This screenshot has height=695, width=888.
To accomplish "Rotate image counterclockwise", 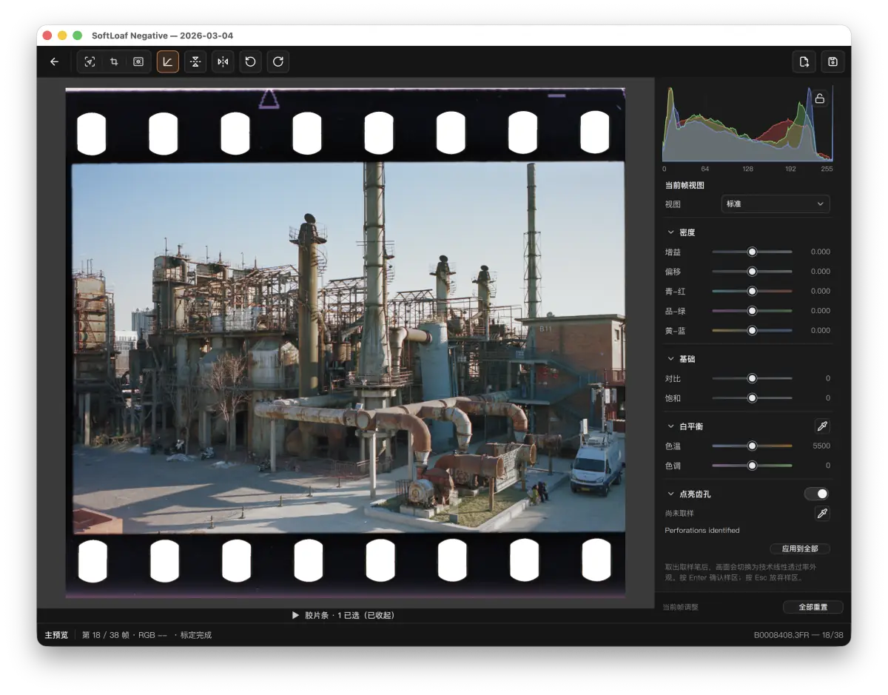I will click(x=250, y=61).
